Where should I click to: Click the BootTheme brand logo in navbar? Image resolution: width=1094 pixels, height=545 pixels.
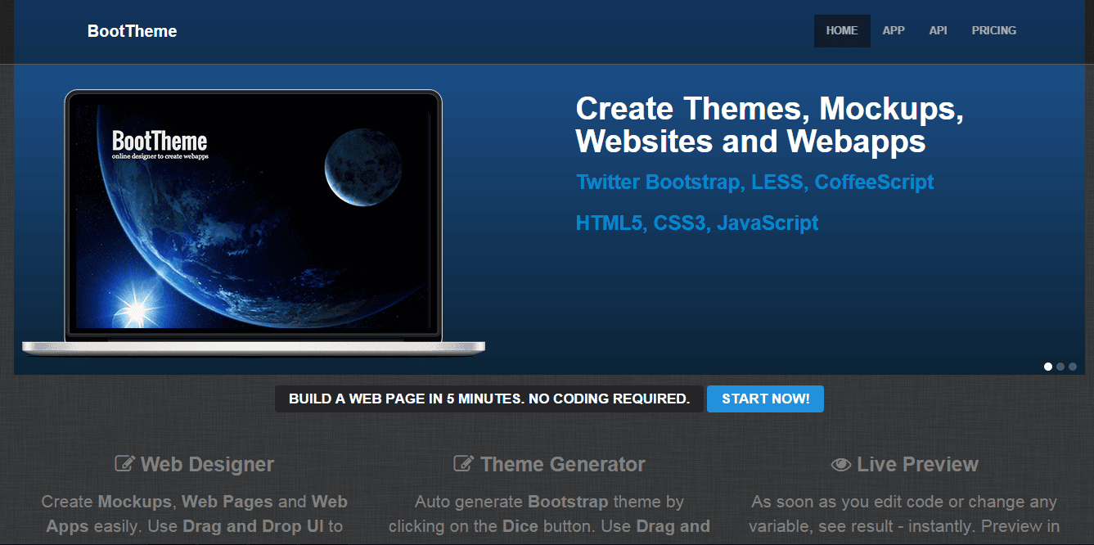point(133,31)
